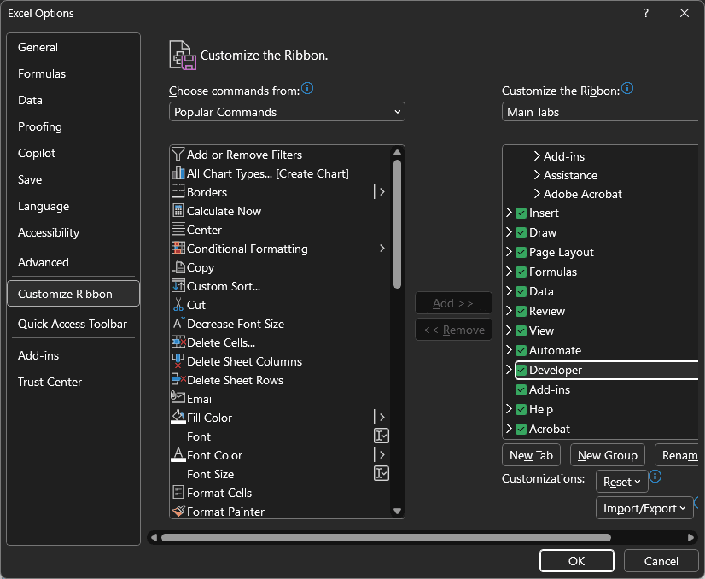Select the Calculate Now calculator icon
Viewport: 705px width, 579px height.
(x=178, y=211)
